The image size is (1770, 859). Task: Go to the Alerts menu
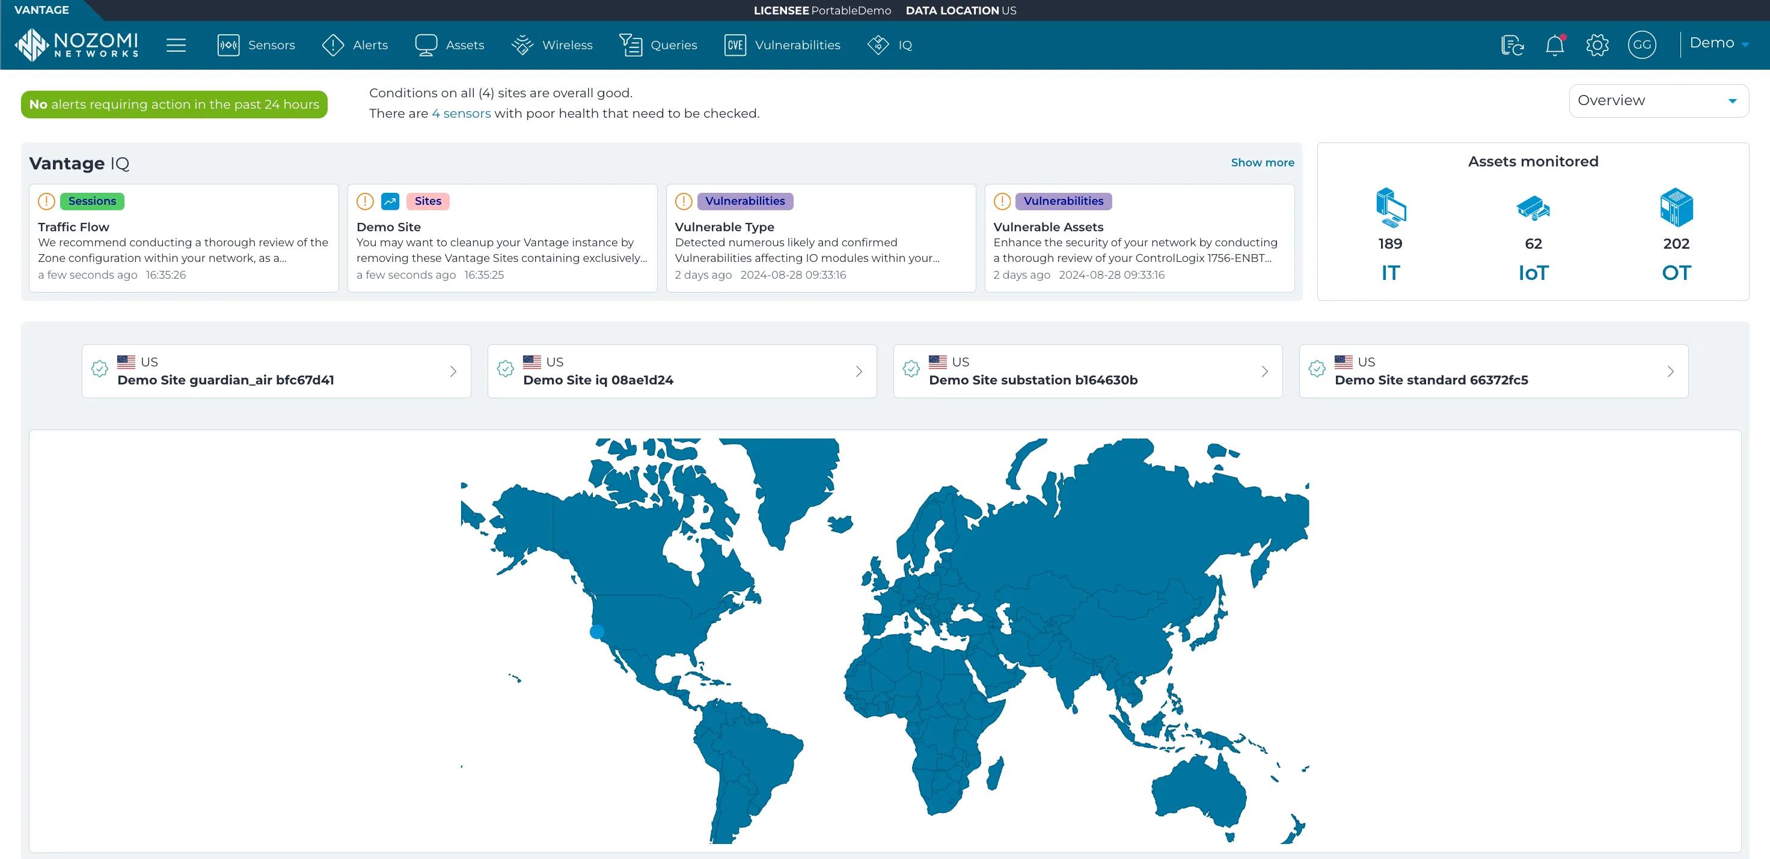370,45
